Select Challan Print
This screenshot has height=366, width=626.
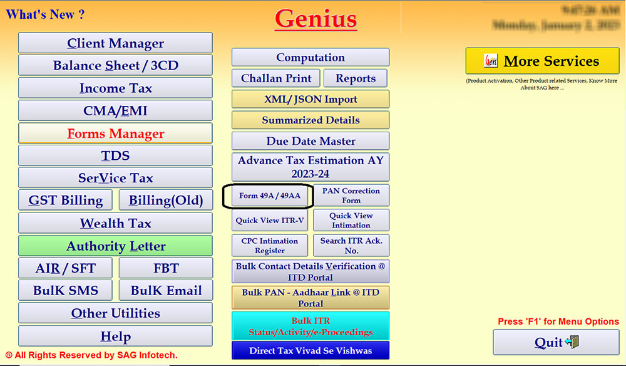coord(275,78)
